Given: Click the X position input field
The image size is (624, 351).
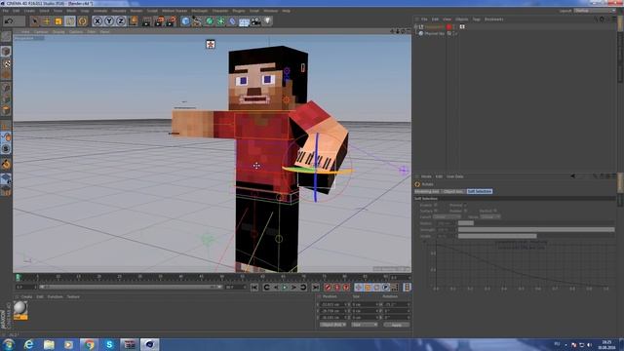Looking at the screenshot, I should [x=333, y=304].
